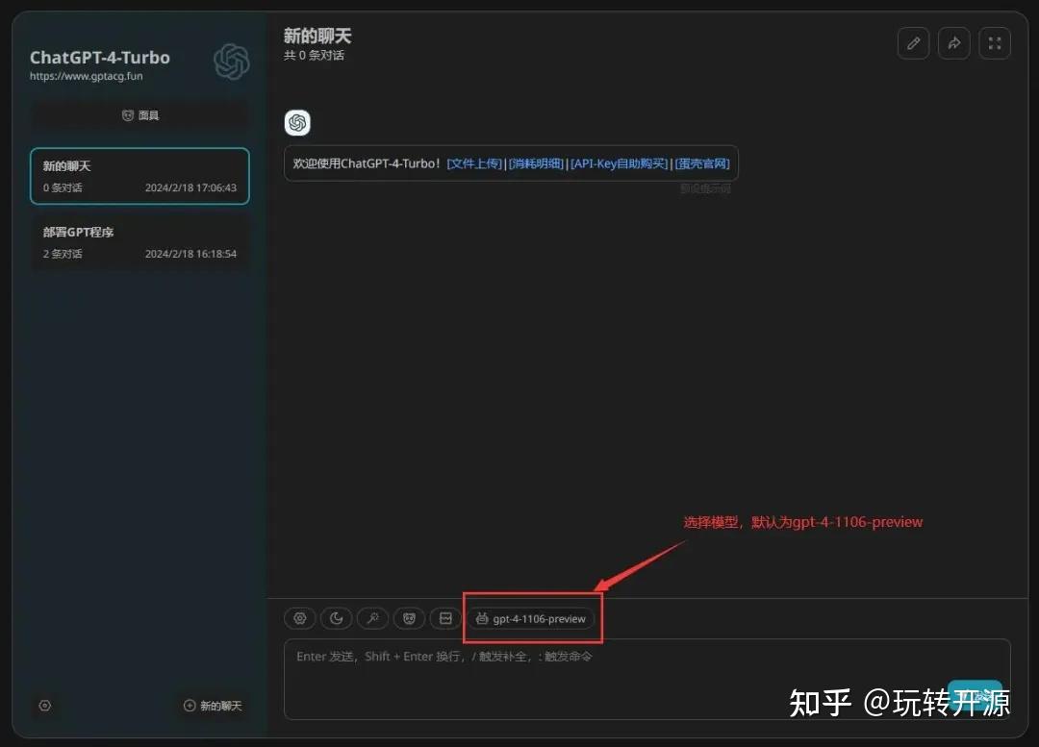Start a new chat with 新的聊天 button
This screenshot has width=1039, height=747.
[x=213, y=705]
